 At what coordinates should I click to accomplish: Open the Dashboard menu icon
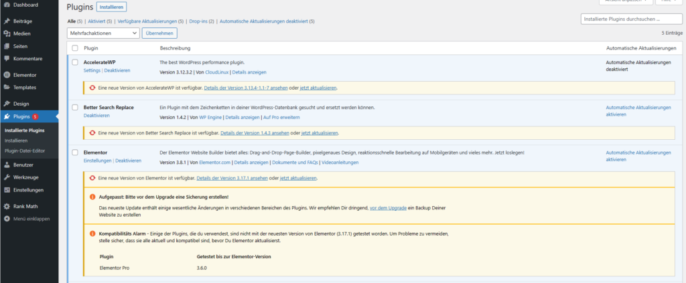[7, 5]
